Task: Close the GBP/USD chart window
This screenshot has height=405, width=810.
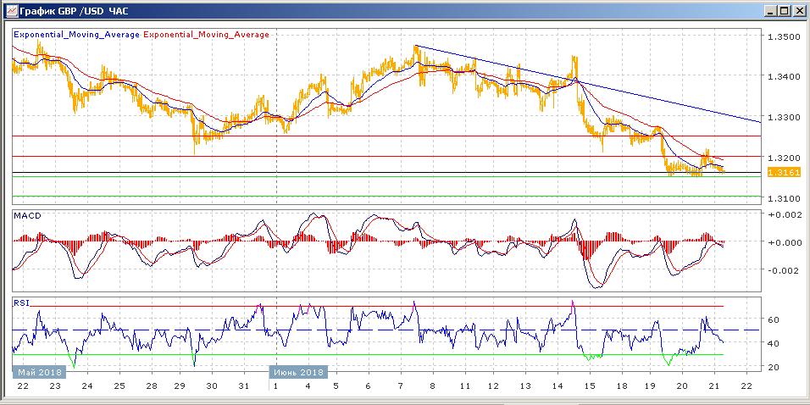Action: 797,11
